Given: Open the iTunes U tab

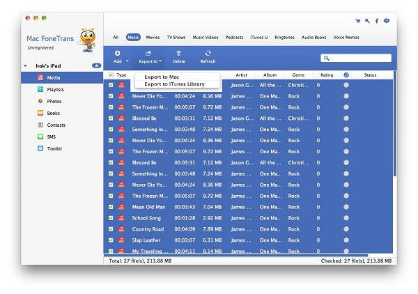Looking at the screenshot, I should tap(259, 38).
